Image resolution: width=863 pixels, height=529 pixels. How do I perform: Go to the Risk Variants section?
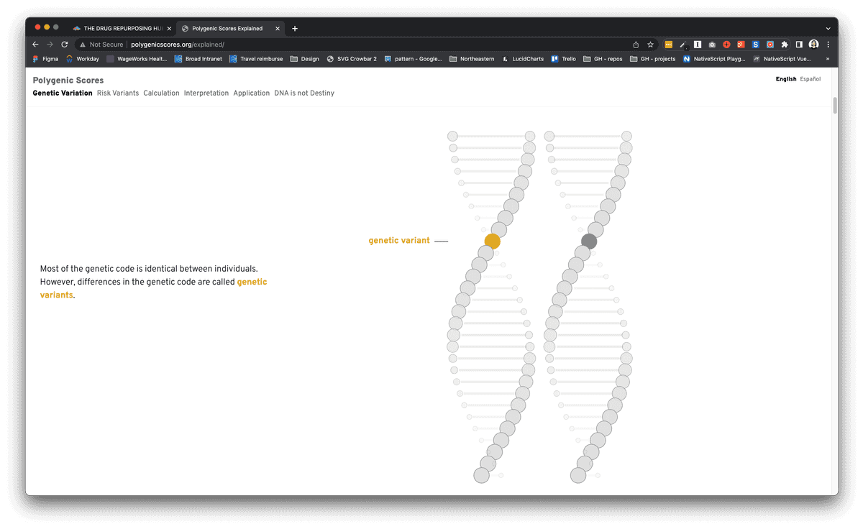[x=118, y=93]
